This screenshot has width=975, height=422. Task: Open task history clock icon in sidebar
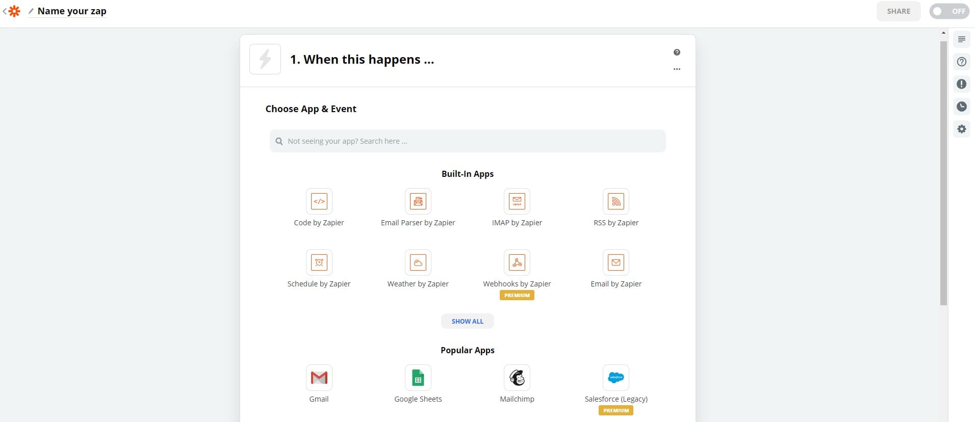click(961, 107)
